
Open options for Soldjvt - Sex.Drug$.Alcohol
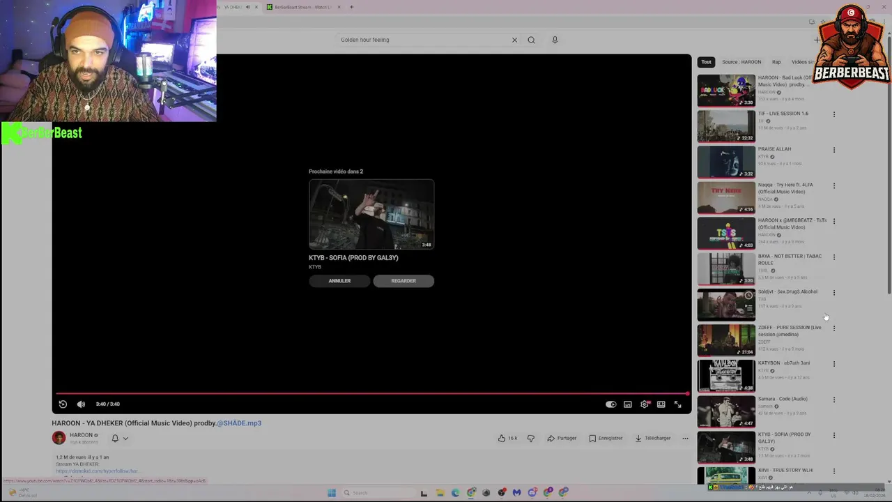(x=833, y=293)
